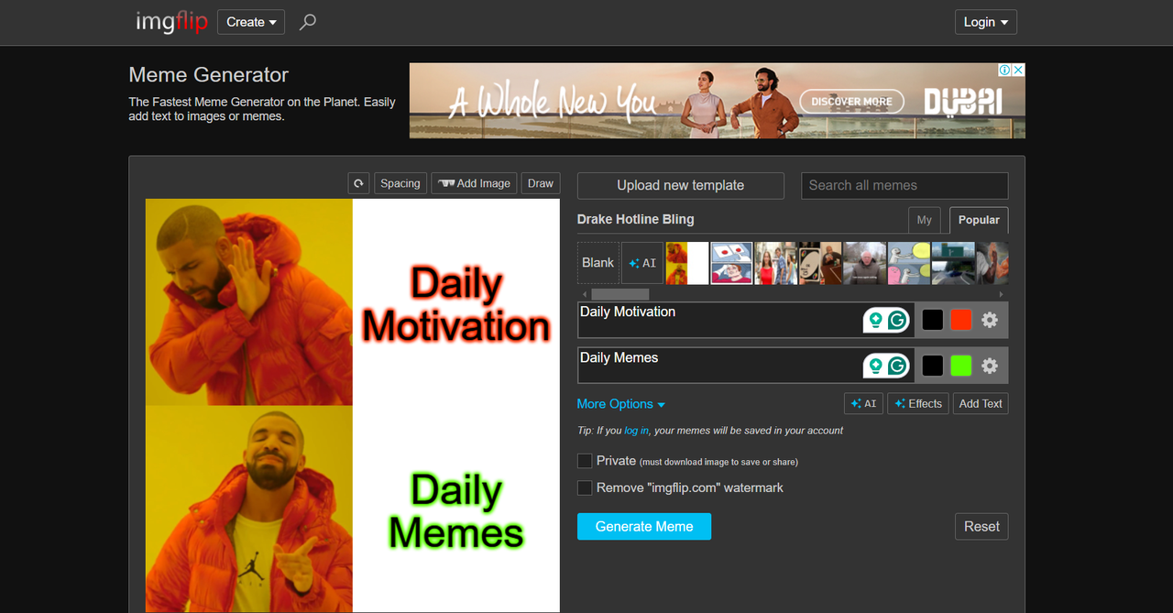Click the Drake Hotline Bling title text
Viewport: 1173px width, 613px height.
(x=636, y=219)
